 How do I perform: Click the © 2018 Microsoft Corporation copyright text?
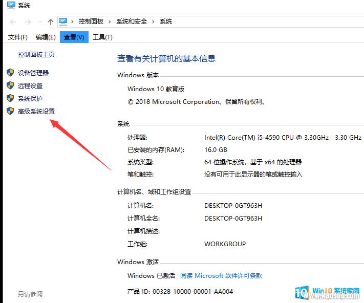coord(197,102)
